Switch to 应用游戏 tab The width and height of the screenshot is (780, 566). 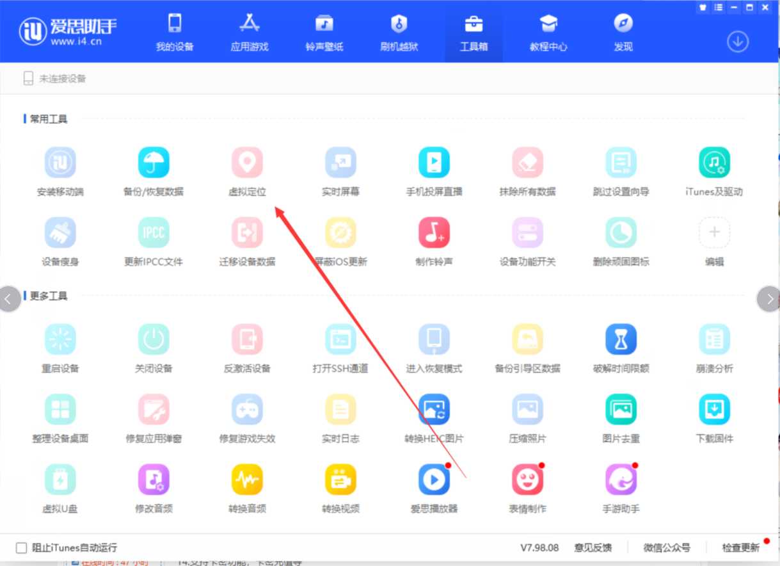(x=250, y=33)
